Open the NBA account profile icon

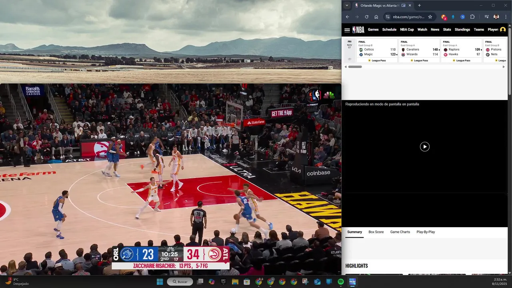point(503,30)
